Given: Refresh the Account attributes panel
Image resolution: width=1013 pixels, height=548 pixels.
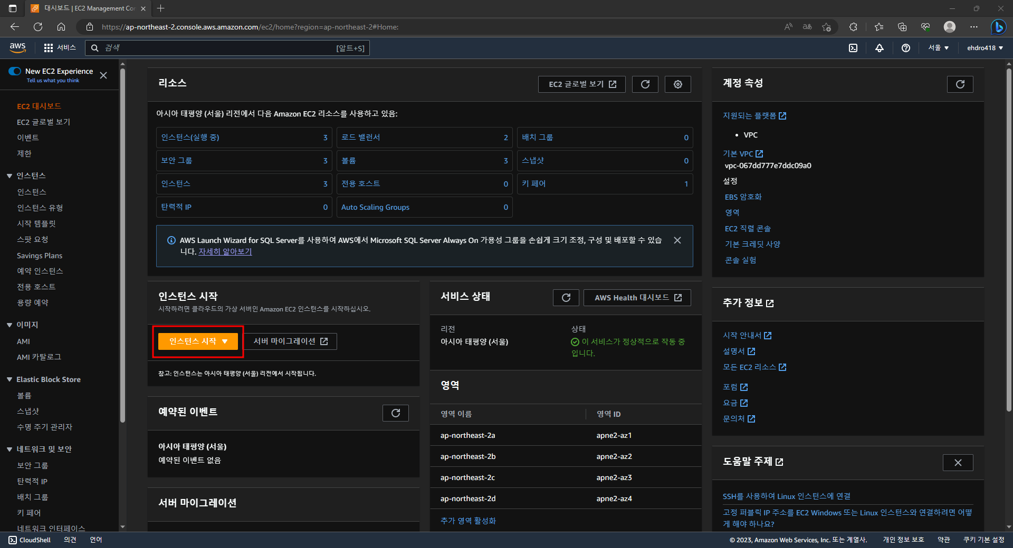Looking at the screenshot, I should point(960,84).
